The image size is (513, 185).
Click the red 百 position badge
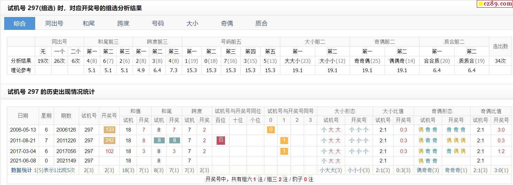click(220, 141)
